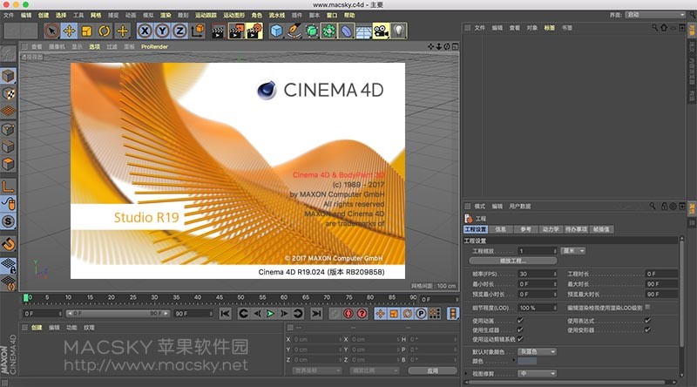Click the 帧率(FPS) input field
The width and height of the screenshot is (697, 387).
pyautogui.click(x=537, y=274)
